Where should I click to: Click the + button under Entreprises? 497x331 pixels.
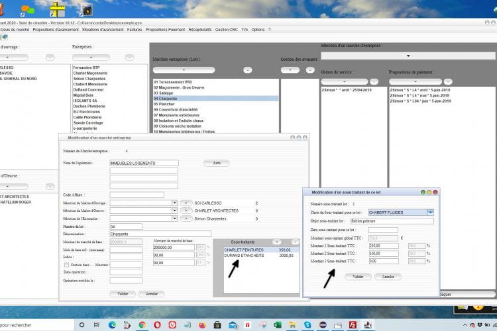coord(91,58)
